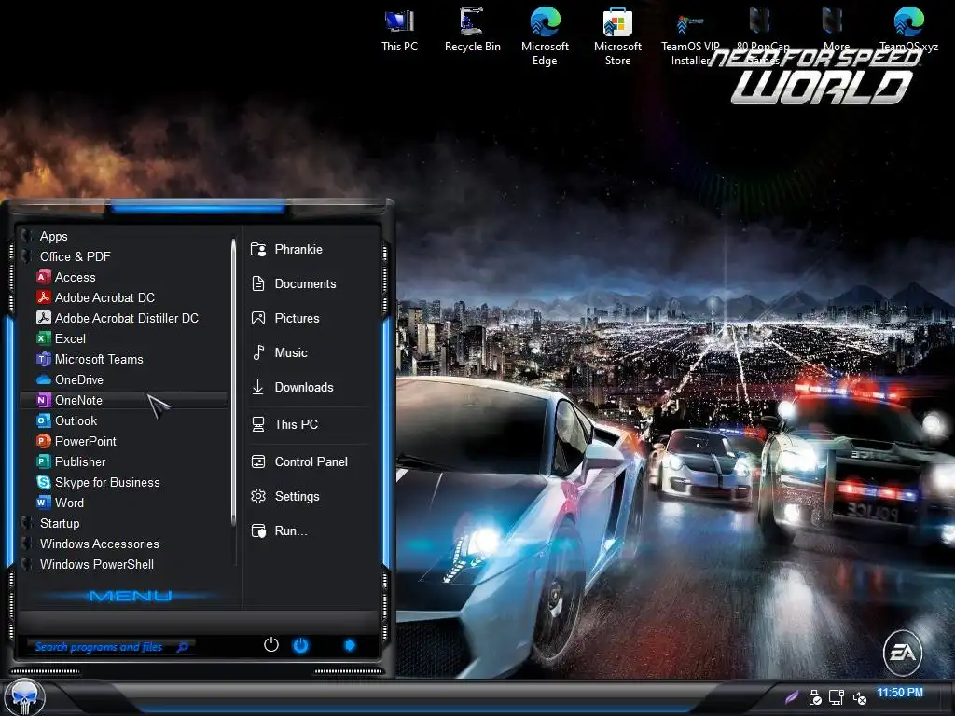
Task: Launch the highlighted OneNote entry
Action: click(124, 400)
